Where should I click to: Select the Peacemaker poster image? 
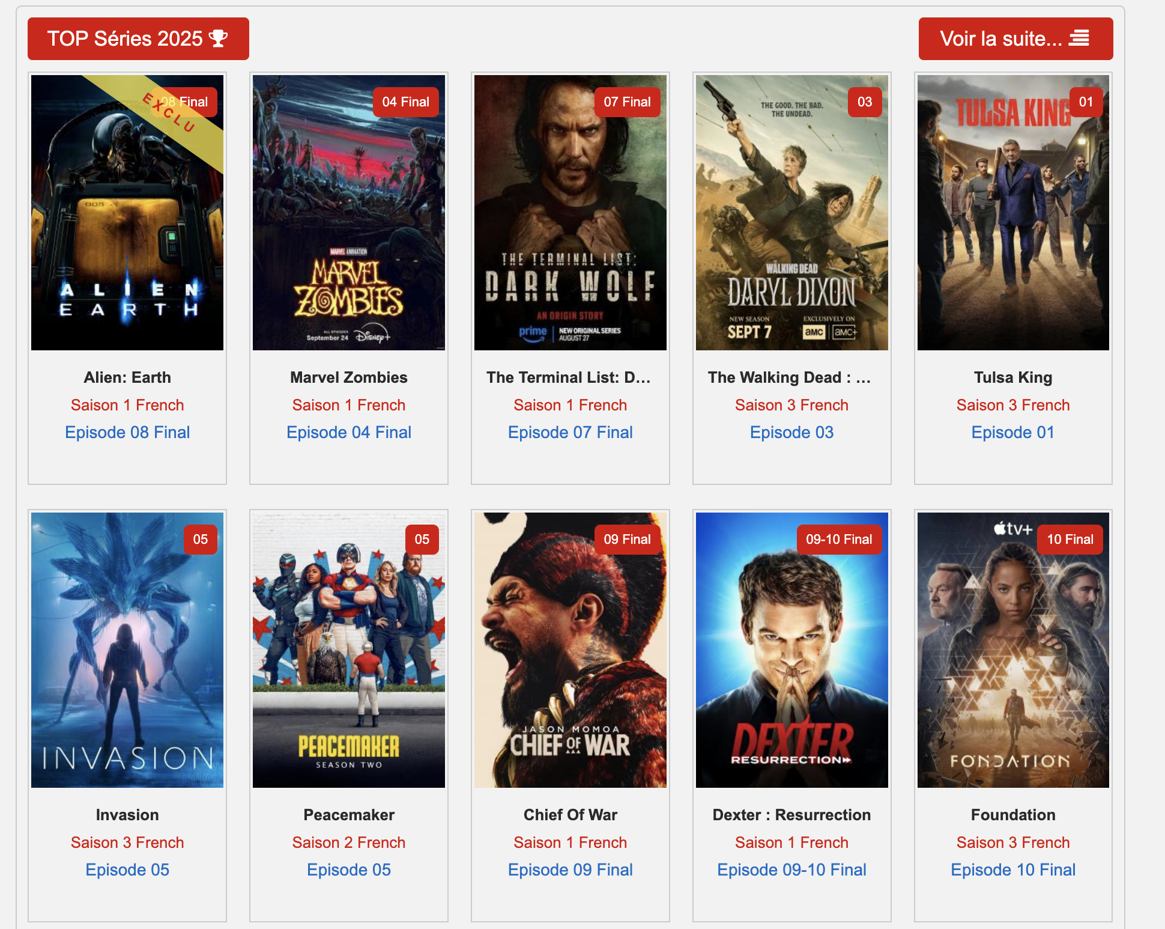pos(349,650)
